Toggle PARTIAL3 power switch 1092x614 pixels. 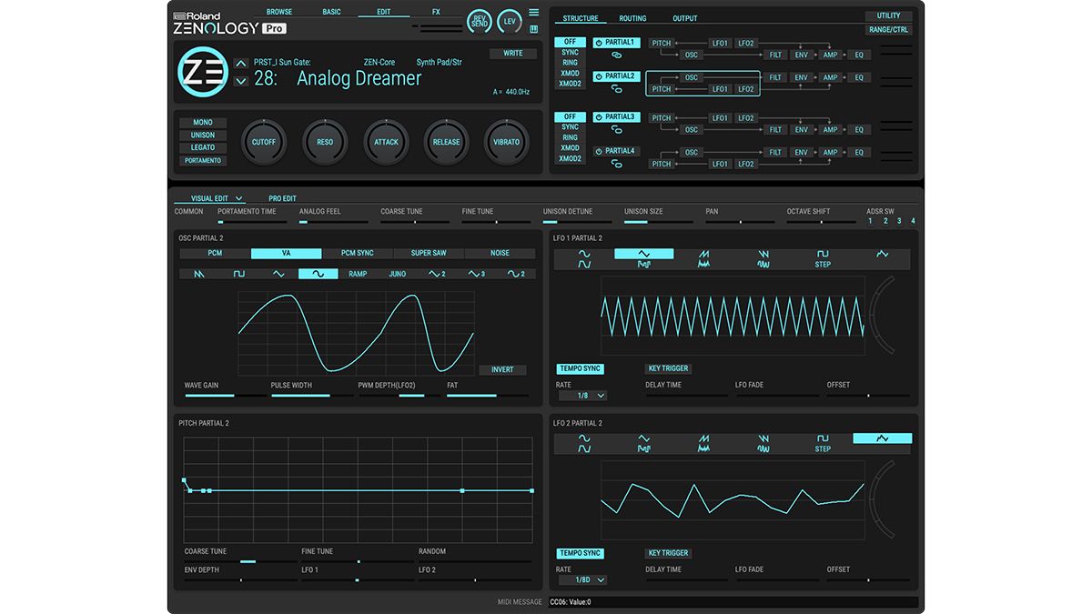pyautogui.click(x=598, y=117)
